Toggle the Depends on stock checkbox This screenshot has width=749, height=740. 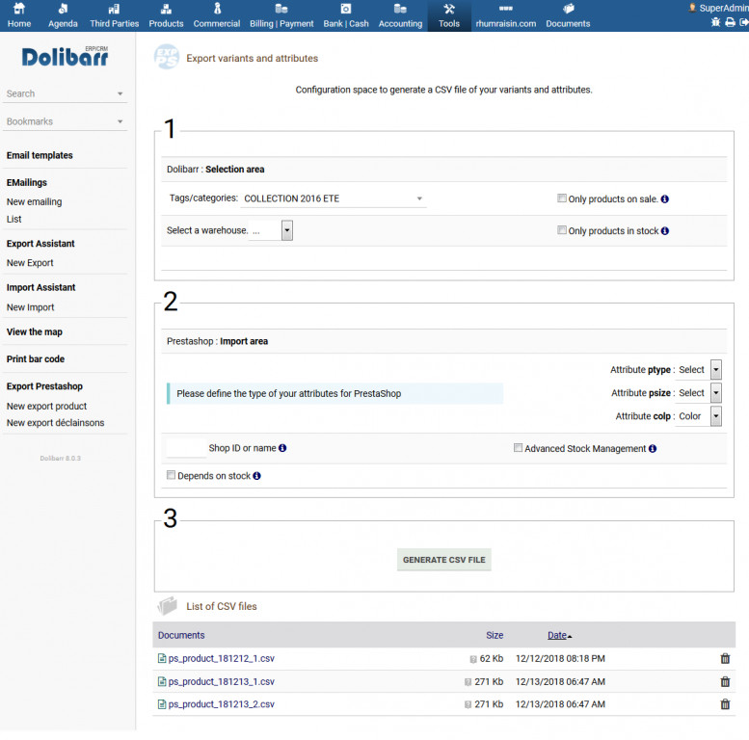tap(172, 475)
